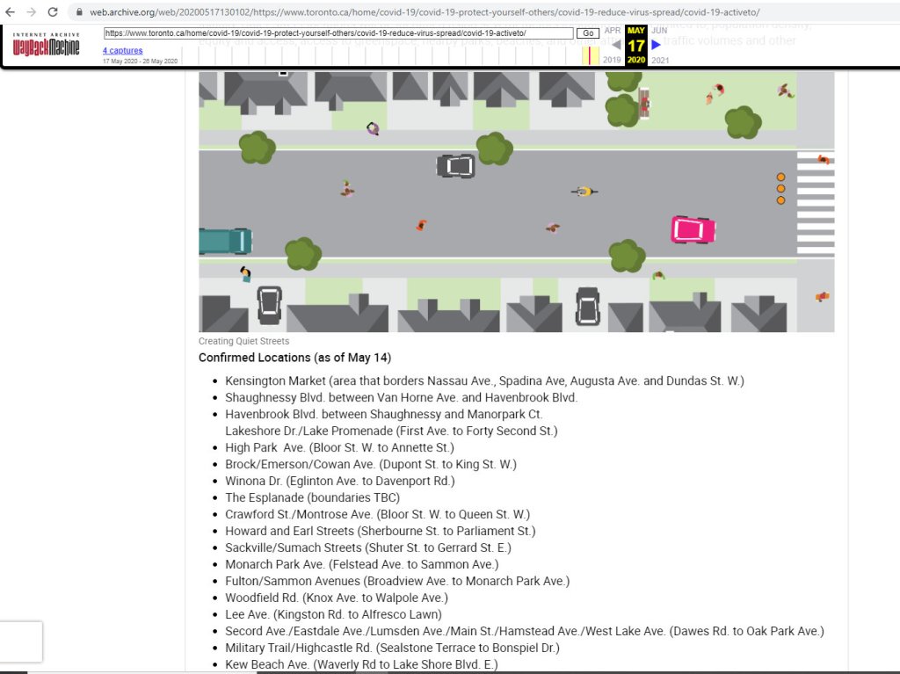Screen dimensions: 900x674
Task: Focus the Wayback Machine URL input box
Action: pyautogui.click(x=338, y=33)
